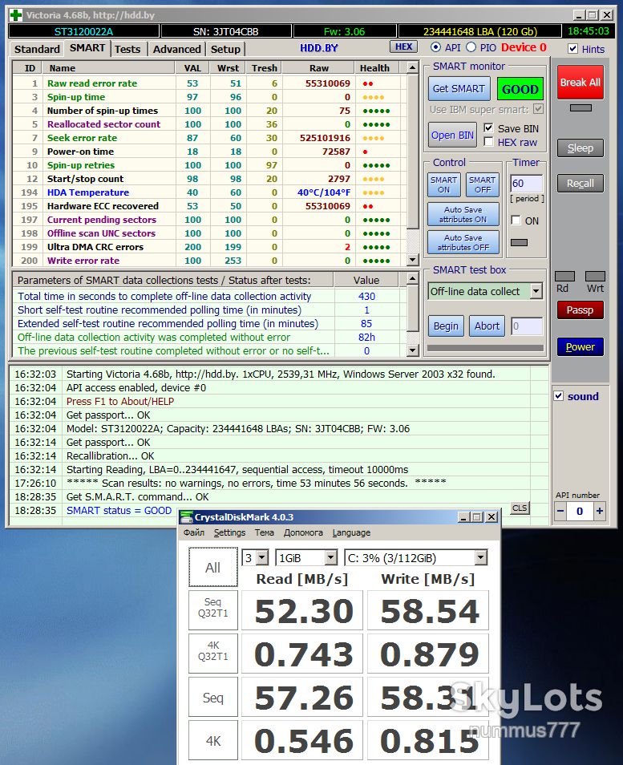Viewport: 623px width, 765px height.
Task: Click the Timer period input field
Action: [526, 184]
